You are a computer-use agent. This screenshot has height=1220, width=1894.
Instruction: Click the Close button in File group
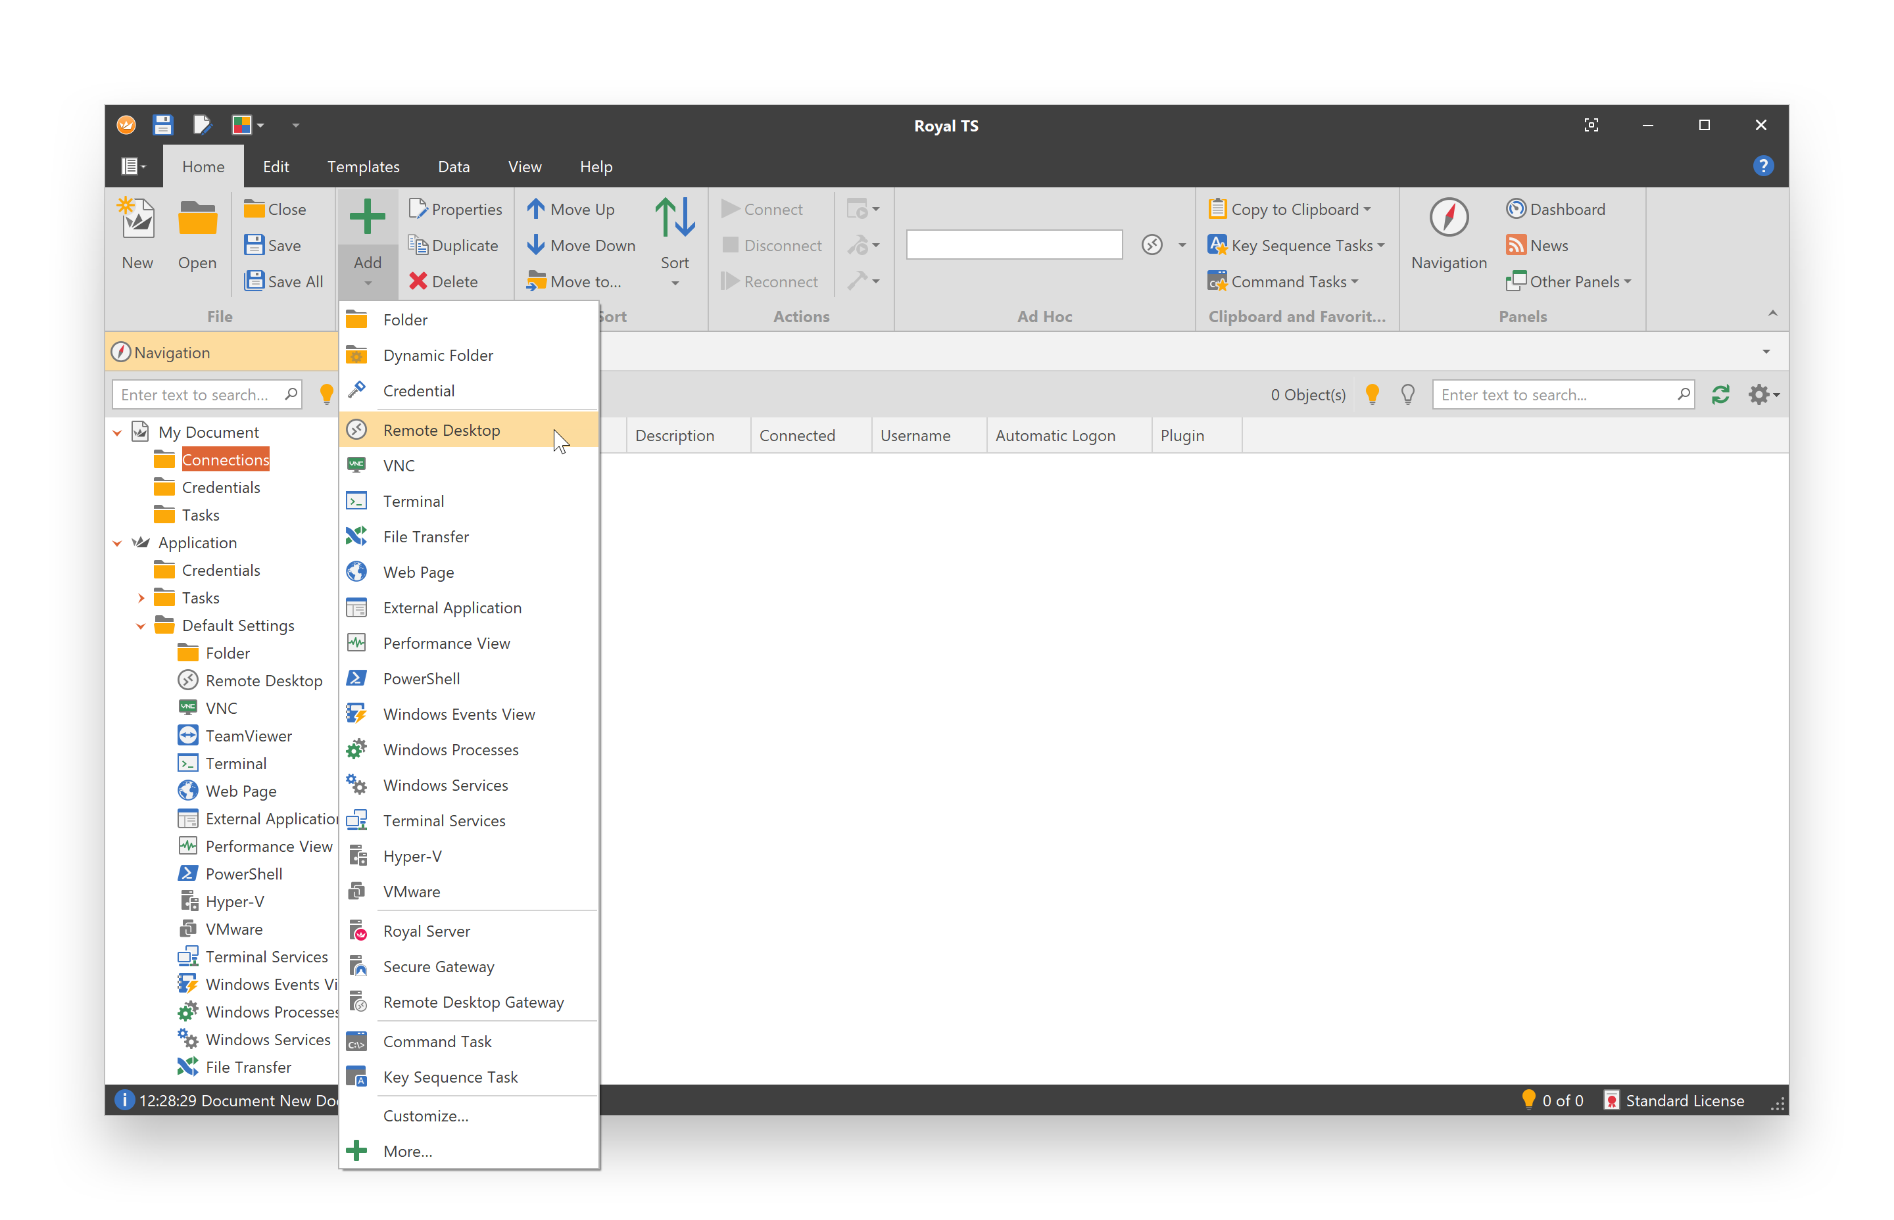pyautogui.click(x=275, y=209)
